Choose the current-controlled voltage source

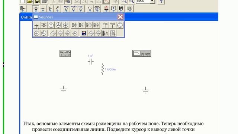tap(89, 25)
